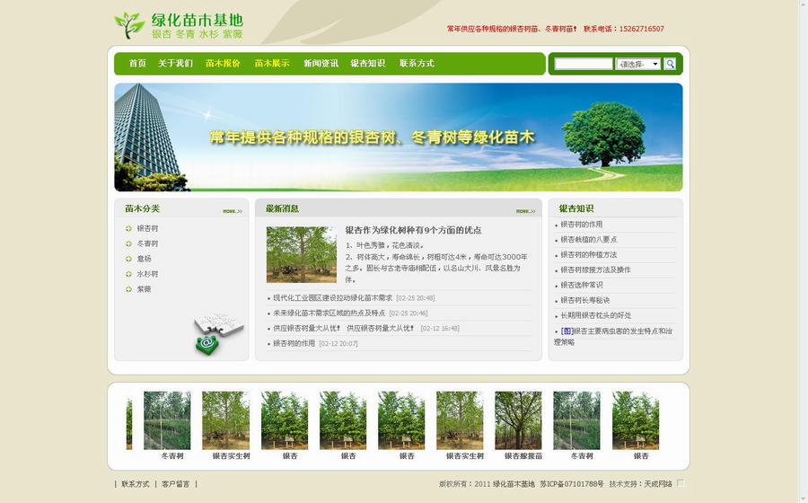The image size is (808, 503).
Task: Click the bullet icon beside 紫薇 category
Action: coord(129,289)
